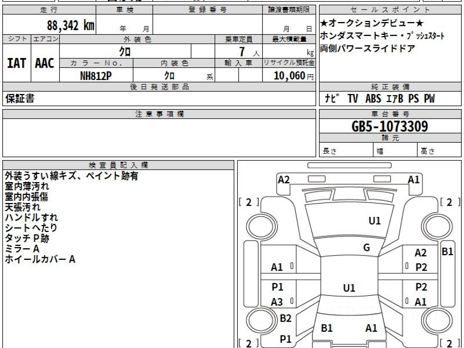Click the G mark on the diagram windshield
This screenshot has width=464, height=348.
[x=367, y=248]
